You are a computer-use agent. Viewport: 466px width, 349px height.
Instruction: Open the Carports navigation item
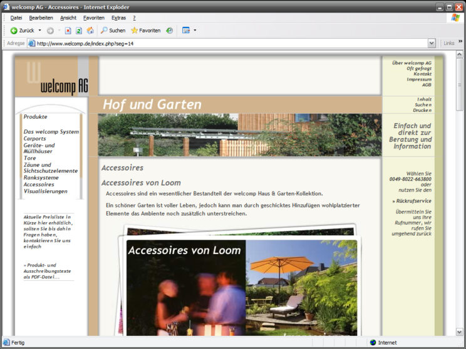coord(35,139)
